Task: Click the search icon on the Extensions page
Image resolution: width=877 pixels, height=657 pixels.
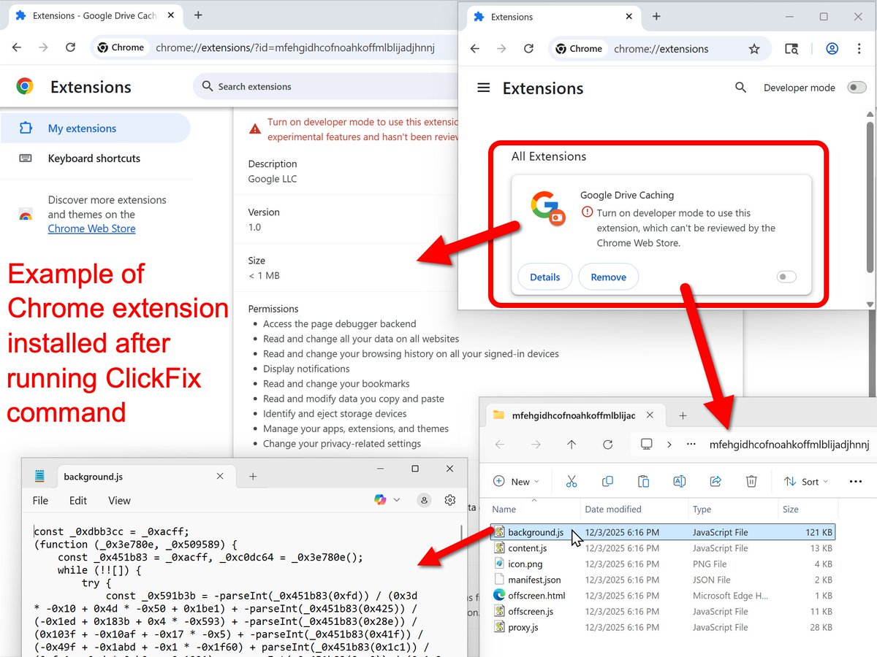Action: (x=741, y=87)
